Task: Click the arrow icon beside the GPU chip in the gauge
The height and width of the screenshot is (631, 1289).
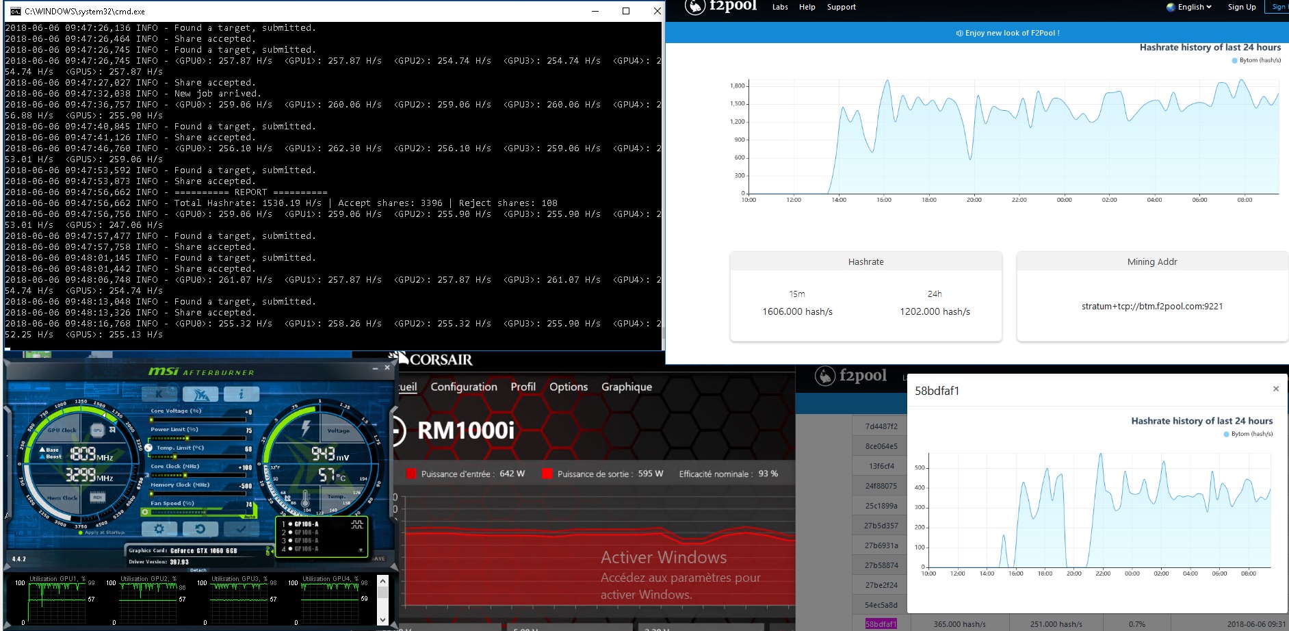Action: (112, 430)
